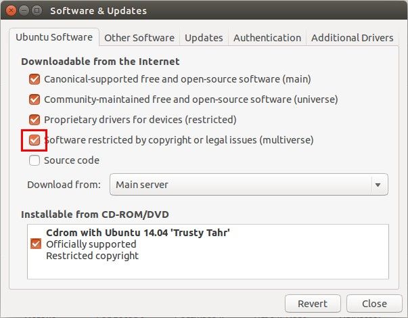Click the Revert button
Screen dimensions: 408x318
[x=313, y=304]
